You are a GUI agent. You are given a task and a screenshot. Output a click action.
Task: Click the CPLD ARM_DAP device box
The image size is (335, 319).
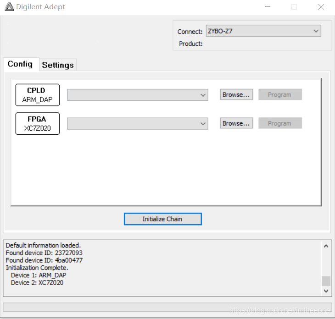(37, 95)
